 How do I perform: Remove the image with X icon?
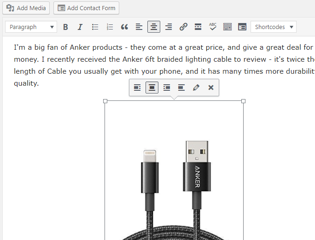click(x=211, y=88)
